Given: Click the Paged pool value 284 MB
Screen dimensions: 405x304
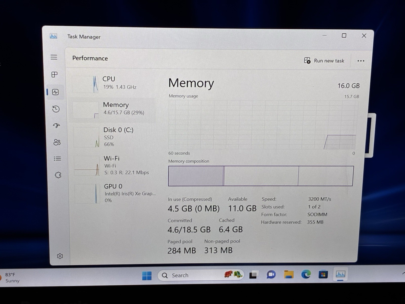Looking at the screenshot, I should 182,251.
